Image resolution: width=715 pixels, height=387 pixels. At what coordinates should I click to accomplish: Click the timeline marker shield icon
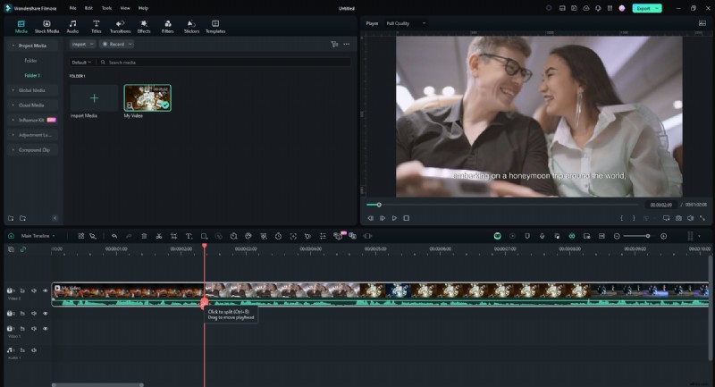point(527,236)
